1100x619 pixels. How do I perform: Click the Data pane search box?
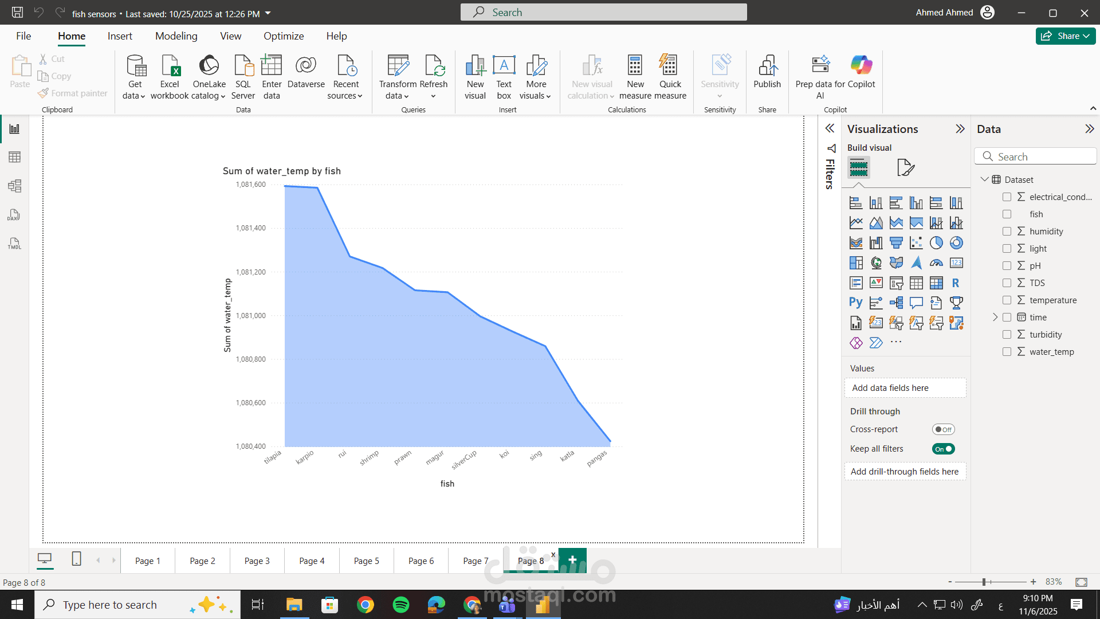tap(1035, 156)
